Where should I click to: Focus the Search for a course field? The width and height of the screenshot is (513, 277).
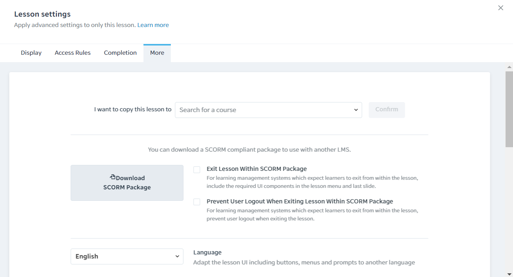coord(263,110)
